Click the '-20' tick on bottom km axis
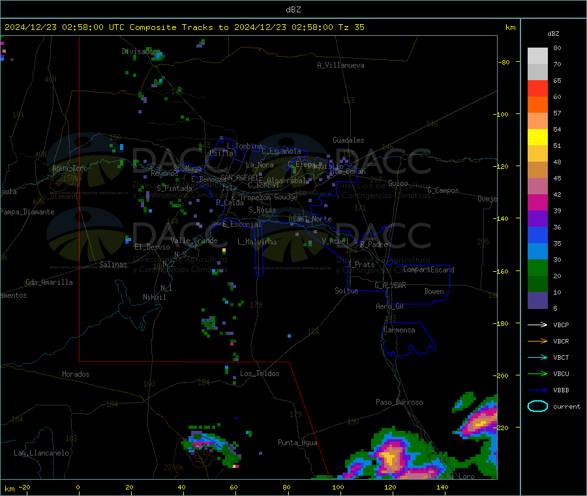The height and width of the screenshot is (496, 587). pos(25,488)
